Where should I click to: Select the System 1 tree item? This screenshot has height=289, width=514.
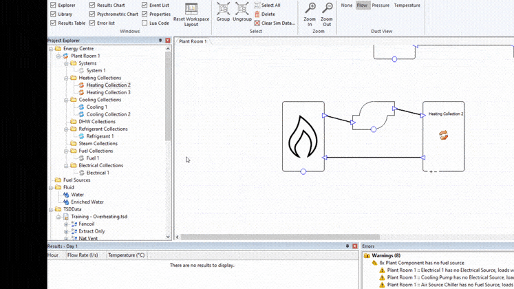(96, 70)
